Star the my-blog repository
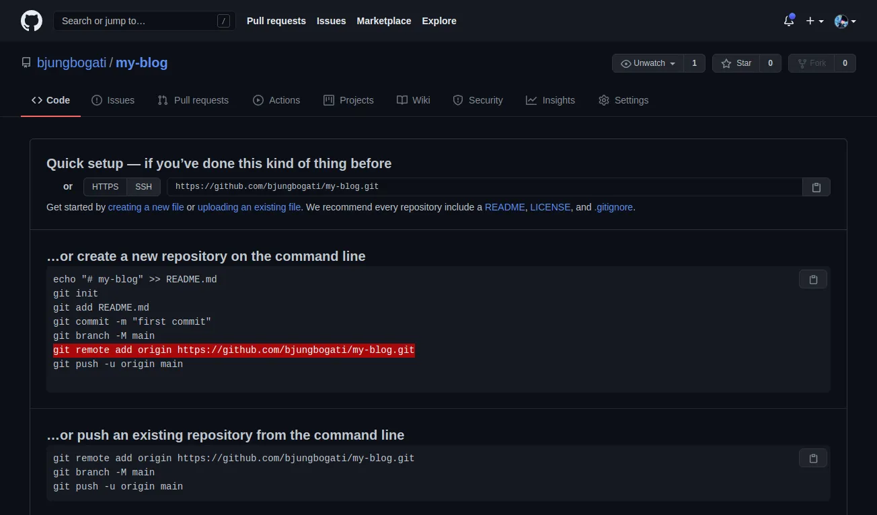 click(736, 63)
